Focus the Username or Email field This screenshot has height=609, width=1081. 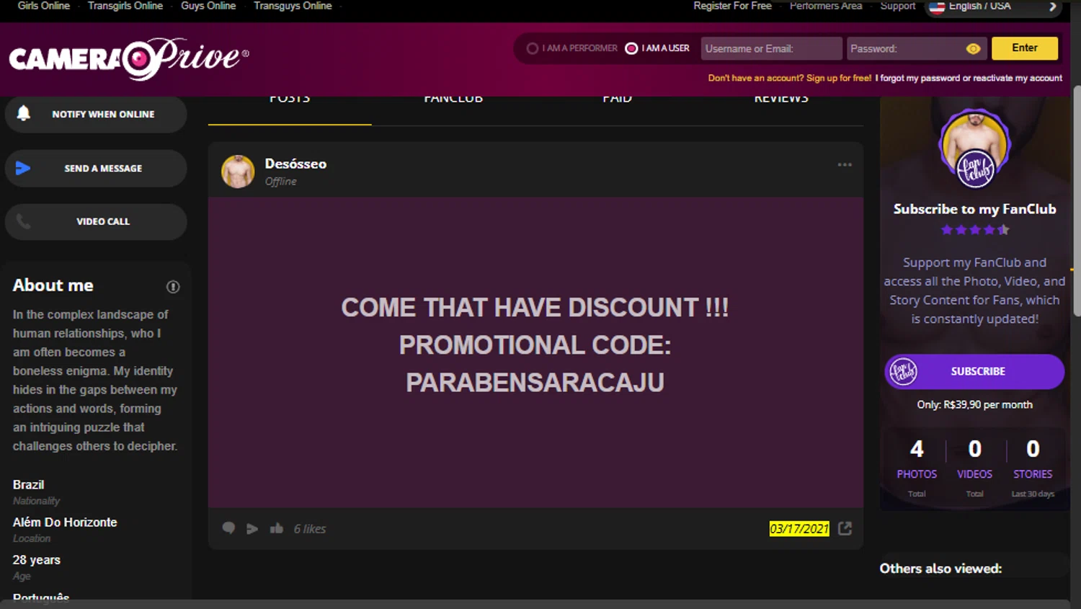pyautogui.click(x=771, y=48)
